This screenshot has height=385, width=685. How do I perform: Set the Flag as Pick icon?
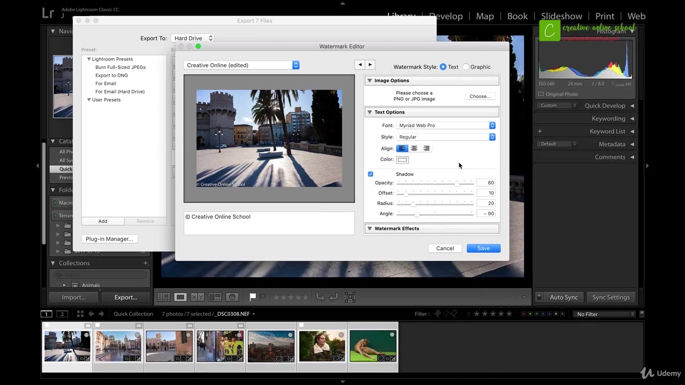(253, 297)
